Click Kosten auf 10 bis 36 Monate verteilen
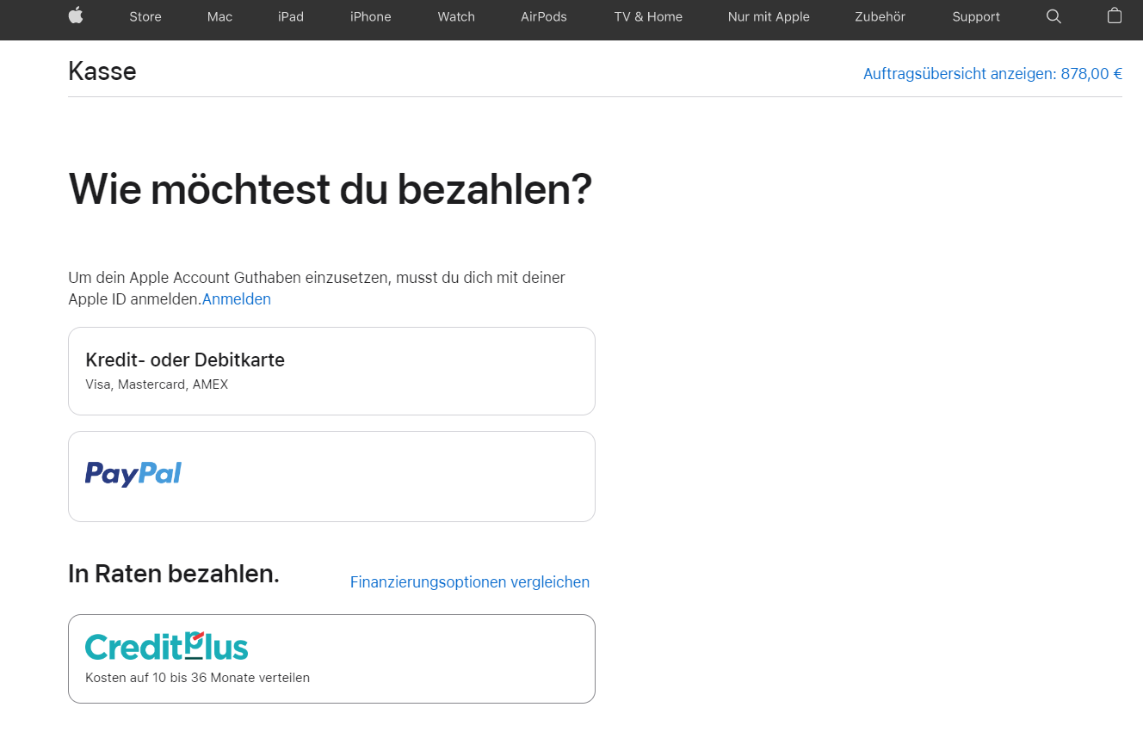 click(197, 678)
